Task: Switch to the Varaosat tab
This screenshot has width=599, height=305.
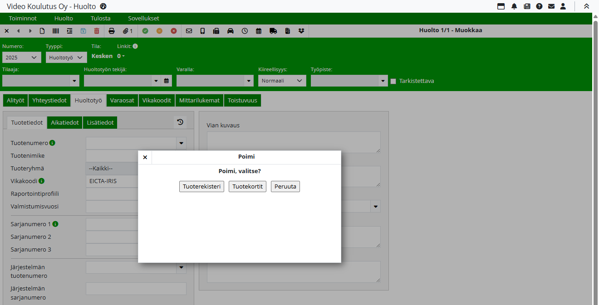Action: click(x=122, y=101)
